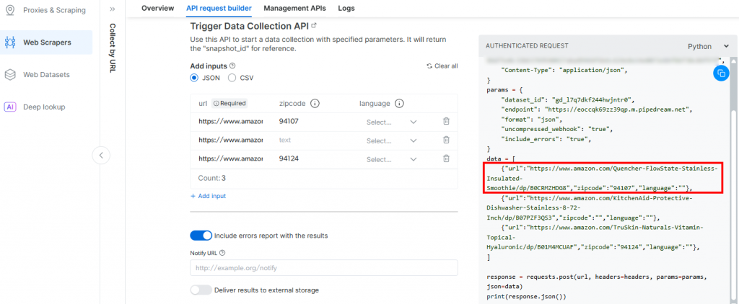The height and width of the screenshot is (304, 739).
Task: Delete the first URL input row
Action: point(446,122)
